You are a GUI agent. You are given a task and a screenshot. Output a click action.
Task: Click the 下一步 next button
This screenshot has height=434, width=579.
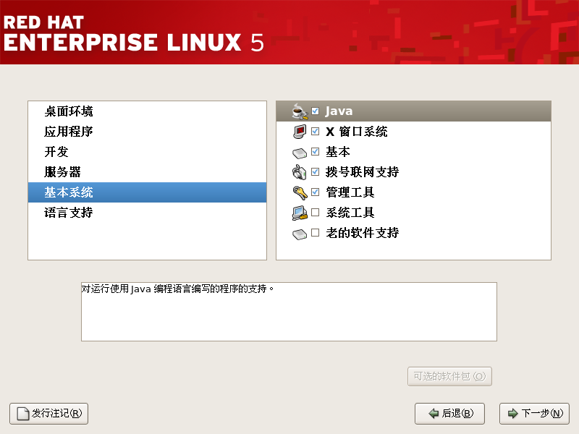click(x=534, y=414)
